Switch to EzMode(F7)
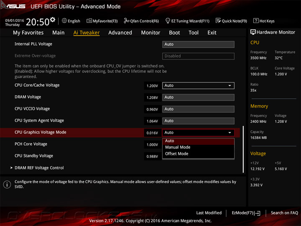 [242, 213]
